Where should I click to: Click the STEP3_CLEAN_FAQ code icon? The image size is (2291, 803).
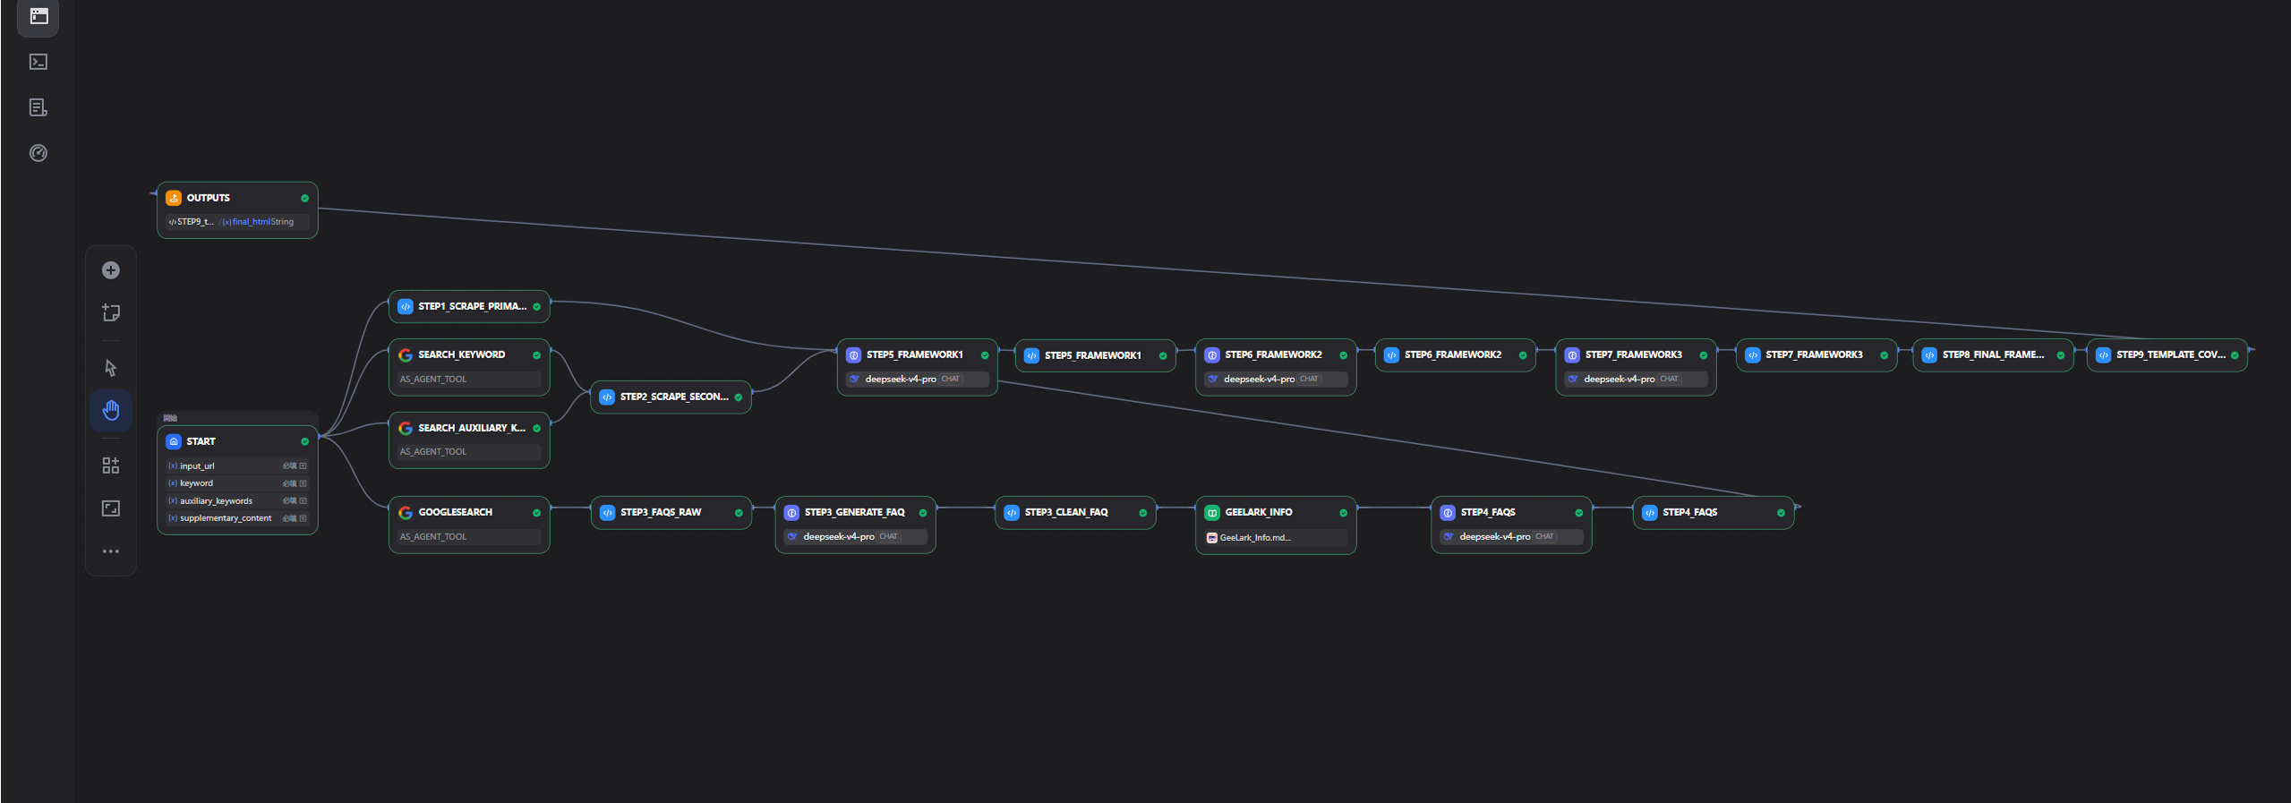pyautogui.click(x=1012, y=512)
